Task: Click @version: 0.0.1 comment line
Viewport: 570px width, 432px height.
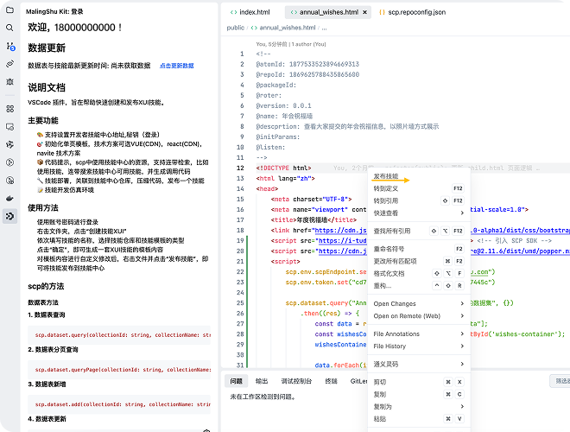Action: tap(283, 105)
